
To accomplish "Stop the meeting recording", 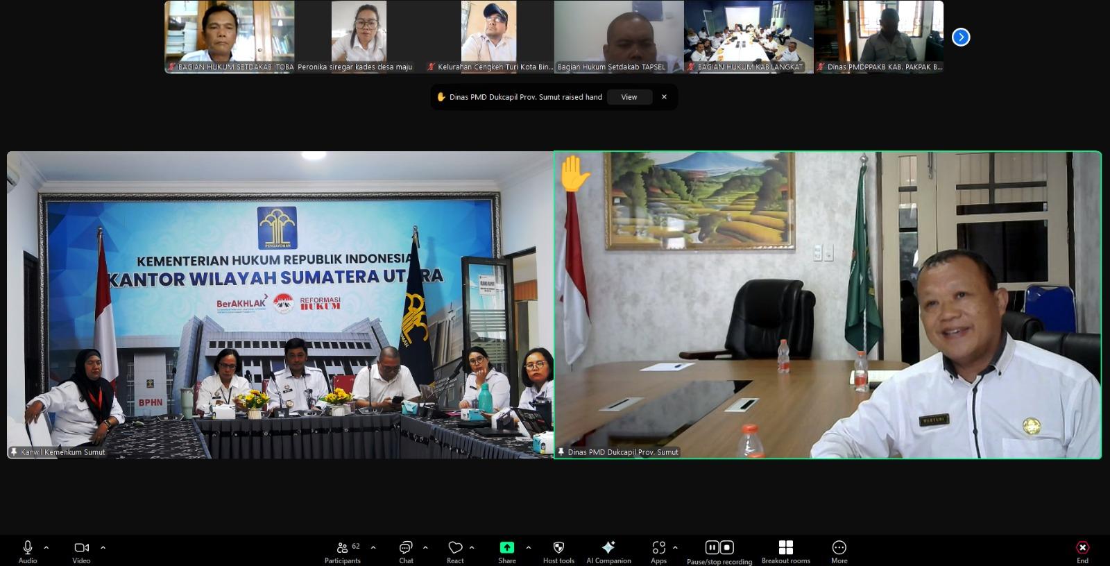I will (x=727, y=547).
